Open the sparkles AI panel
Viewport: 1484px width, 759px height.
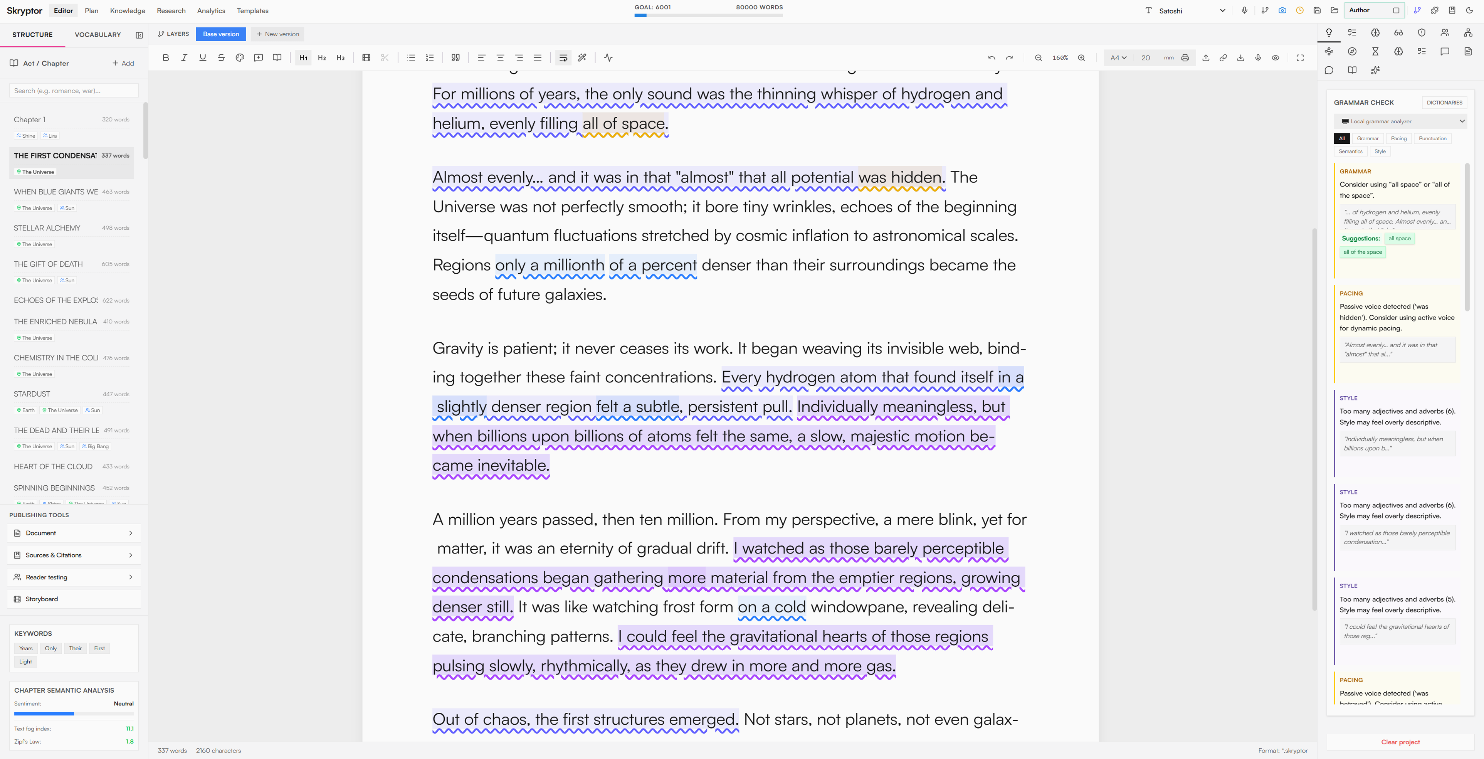click(x=1375, y=70)
